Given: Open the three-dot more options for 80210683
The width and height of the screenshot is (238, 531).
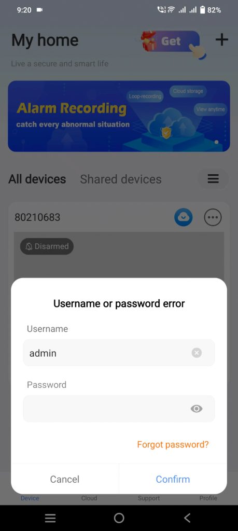Looking at the screenshot, I should pyautogui.click(x=213, y=217).
